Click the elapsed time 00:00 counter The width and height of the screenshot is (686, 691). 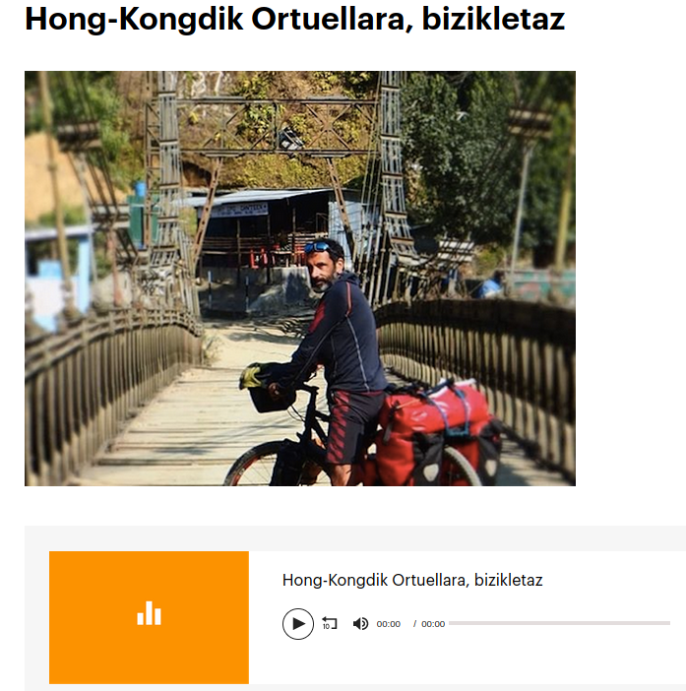pos(388,624)
